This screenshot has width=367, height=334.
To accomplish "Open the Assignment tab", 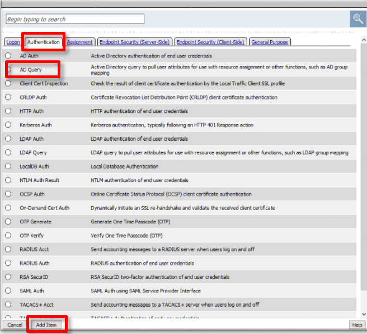I will pyautogui.click(x=80, y=42).
